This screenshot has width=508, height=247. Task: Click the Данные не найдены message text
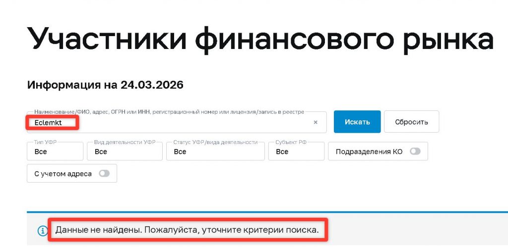tap(187, 230)
